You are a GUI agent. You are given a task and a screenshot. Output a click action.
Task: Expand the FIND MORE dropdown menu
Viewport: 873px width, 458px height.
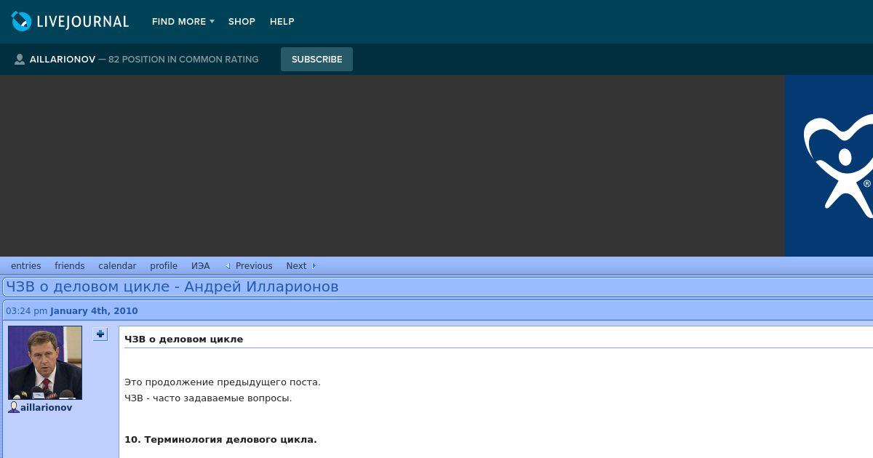coord(183,22)
